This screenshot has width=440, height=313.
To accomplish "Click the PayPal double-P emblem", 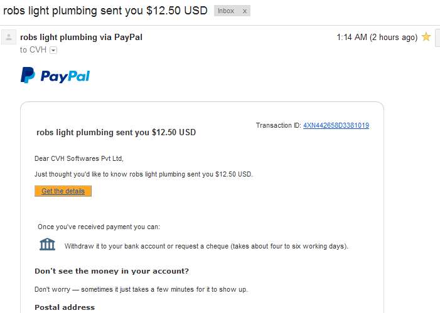I will tap(28, 75).
